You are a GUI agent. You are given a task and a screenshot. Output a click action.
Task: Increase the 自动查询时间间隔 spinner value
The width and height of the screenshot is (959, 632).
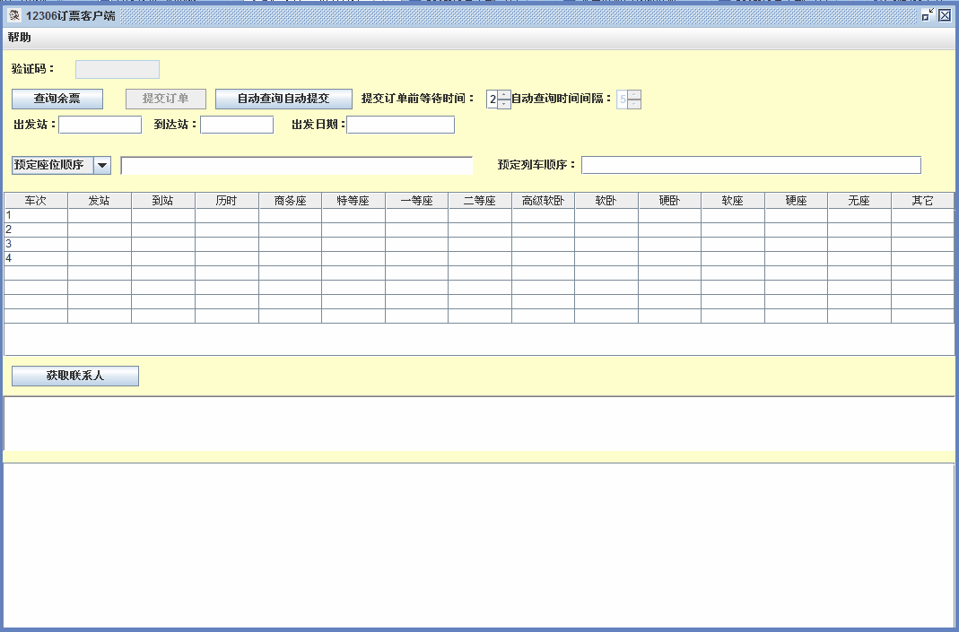click(634, 94)
